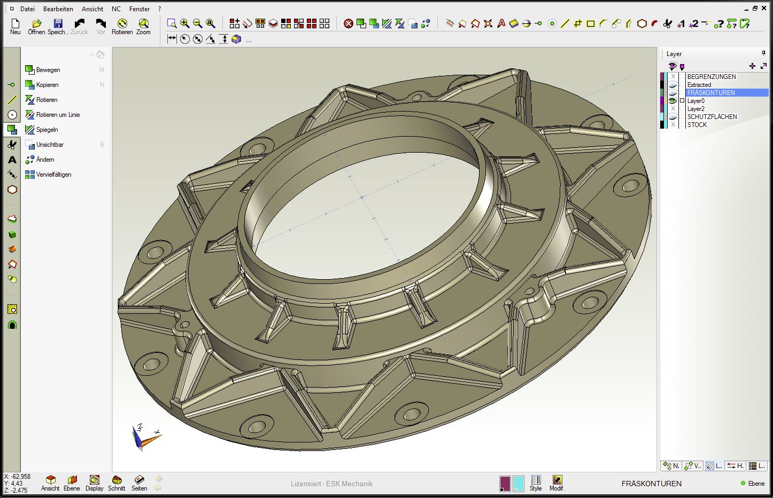Choose the Spiegeln command
Viewport: 773px width, 498px height.
pos(42,130)
